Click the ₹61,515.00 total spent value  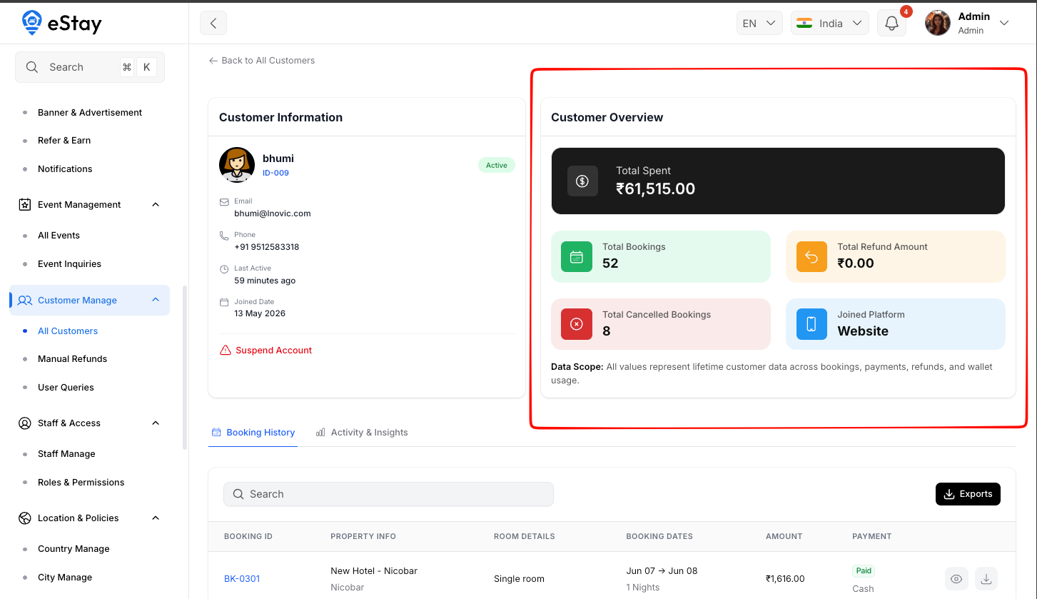(655, 189)
